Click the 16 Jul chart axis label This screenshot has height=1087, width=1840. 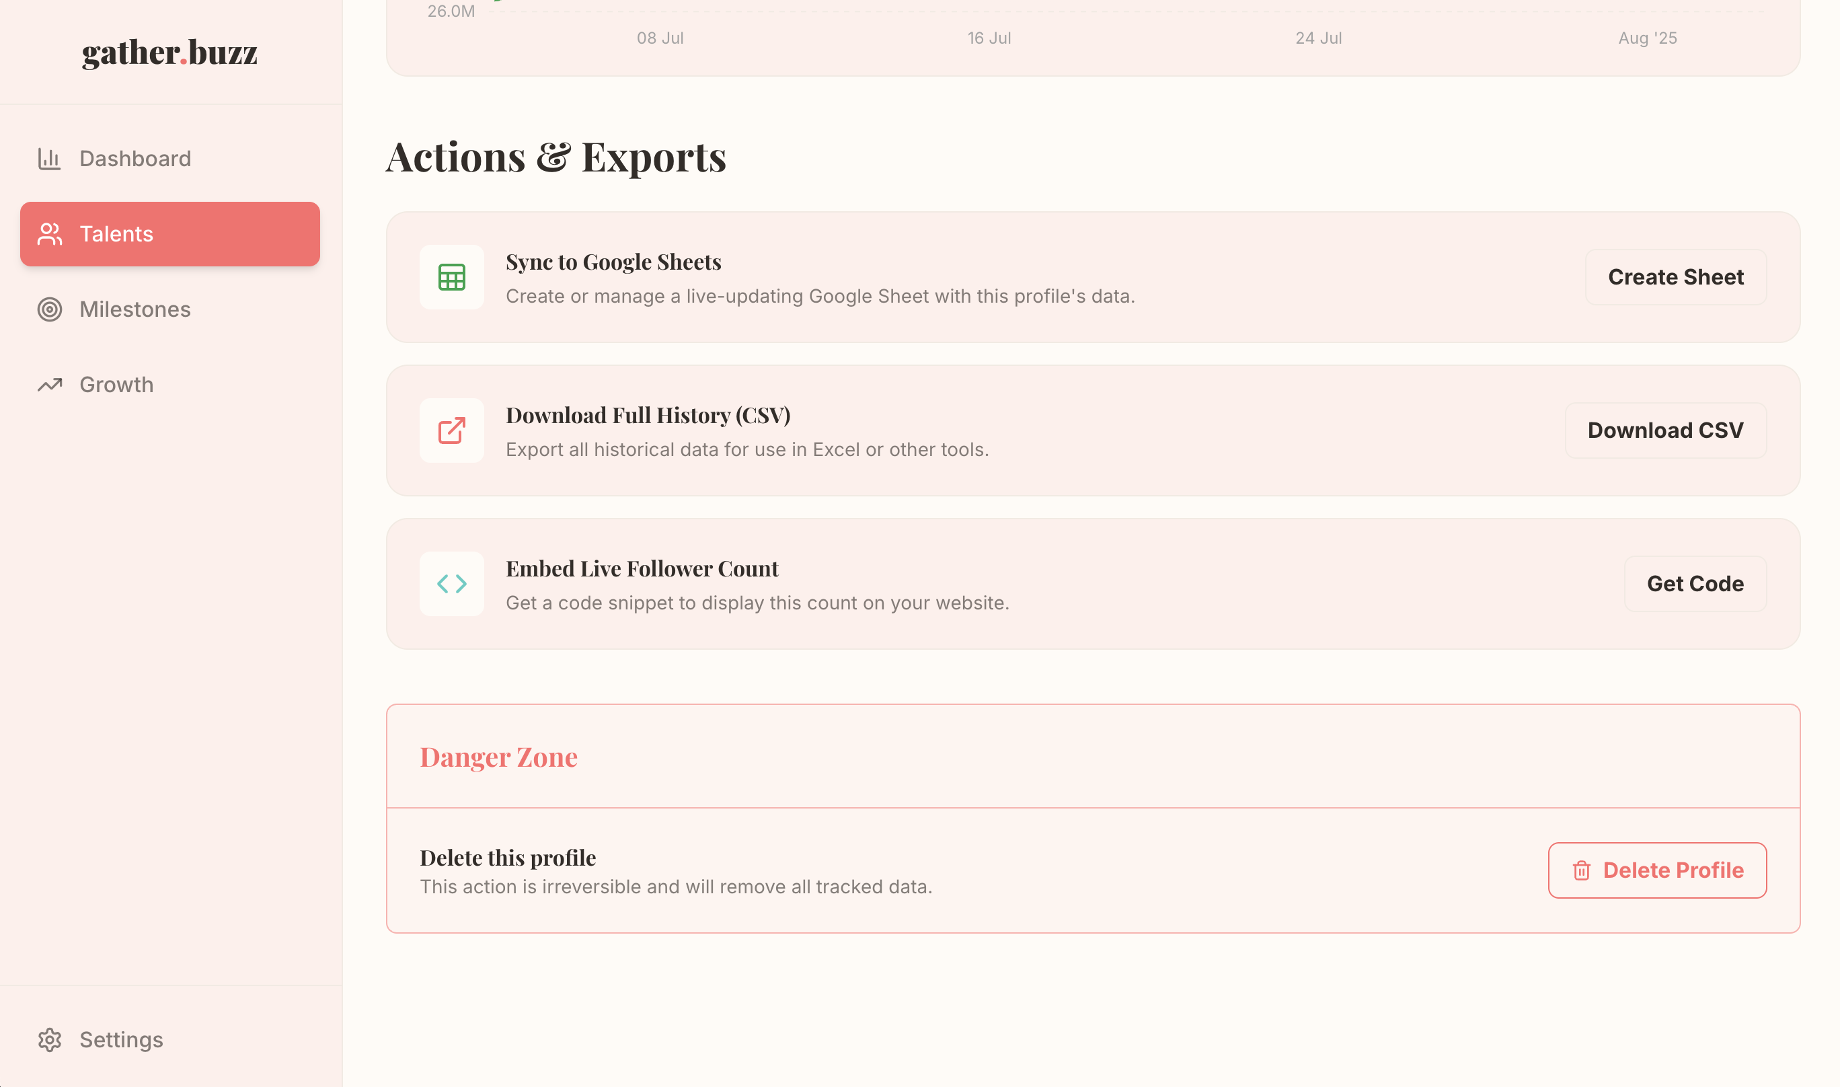(989, 38)
